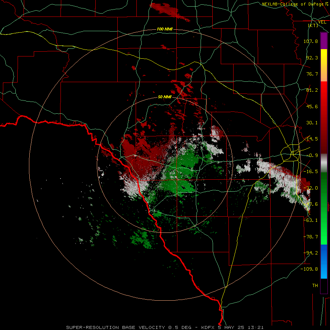Click the -109.8 legend value
The height and width of the screenshot is (330, 330).
click(309, 269)
